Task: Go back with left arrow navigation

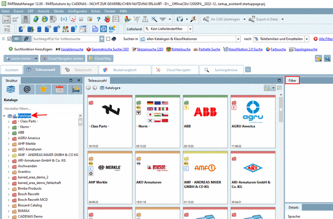Action: coord(88,88)
